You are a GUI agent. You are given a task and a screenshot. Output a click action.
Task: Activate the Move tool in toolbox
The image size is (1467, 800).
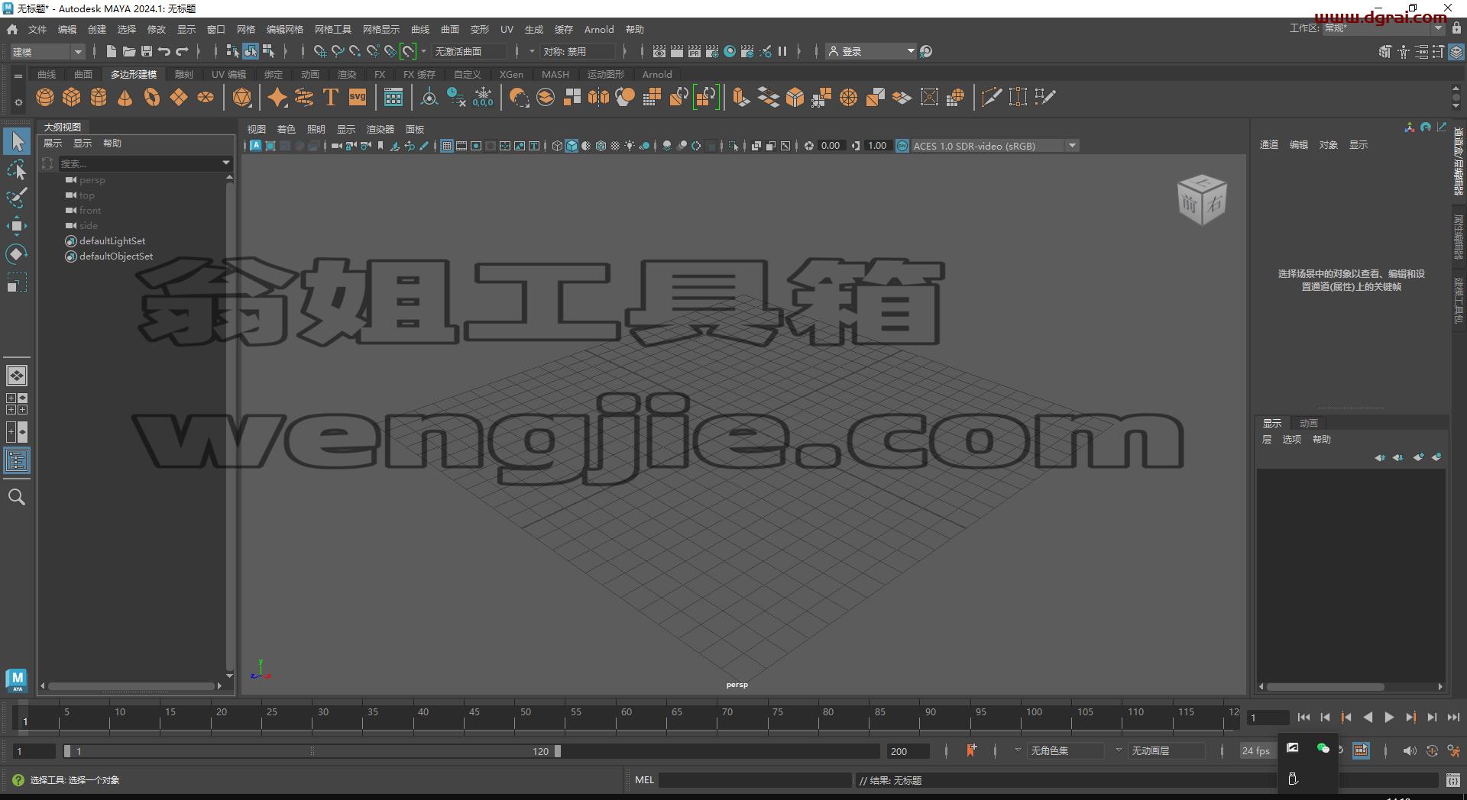[x=17, y=226]
